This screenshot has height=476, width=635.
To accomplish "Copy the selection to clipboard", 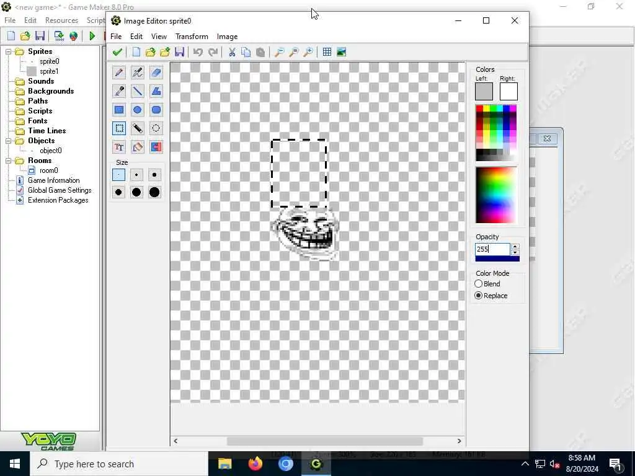I will (x=246, y=52).
